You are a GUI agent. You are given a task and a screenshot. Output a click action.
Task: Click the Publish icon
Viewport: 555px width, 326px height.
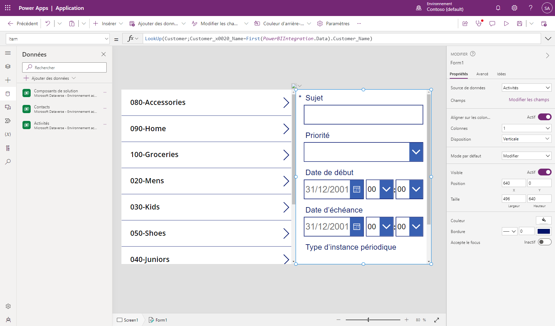point(544,24)
